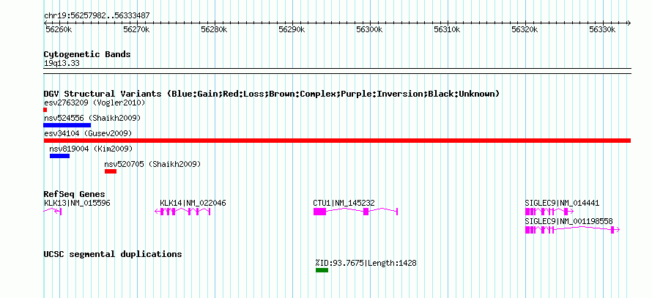This screenshot has width=652, height=298.
Task: Click the SIGLEC9 NM_001198558 gene glyph
Action: (x=573, y=230)
